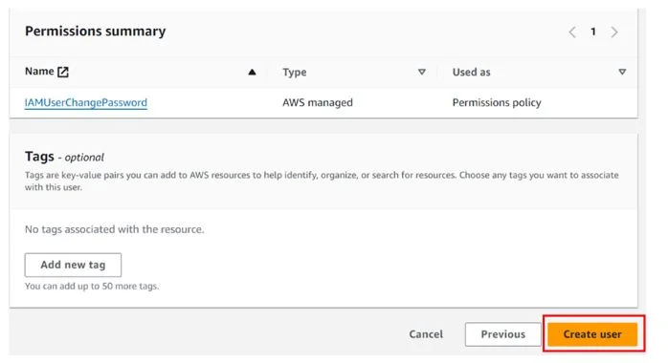This screenshot has width=668, height=363.
Task: Click the Name column header
Action: coord(39,72)
